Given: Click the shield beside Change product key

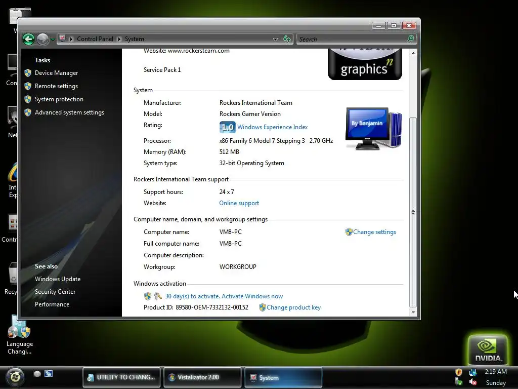Looking at the screenshot, I should coord(263,307).
